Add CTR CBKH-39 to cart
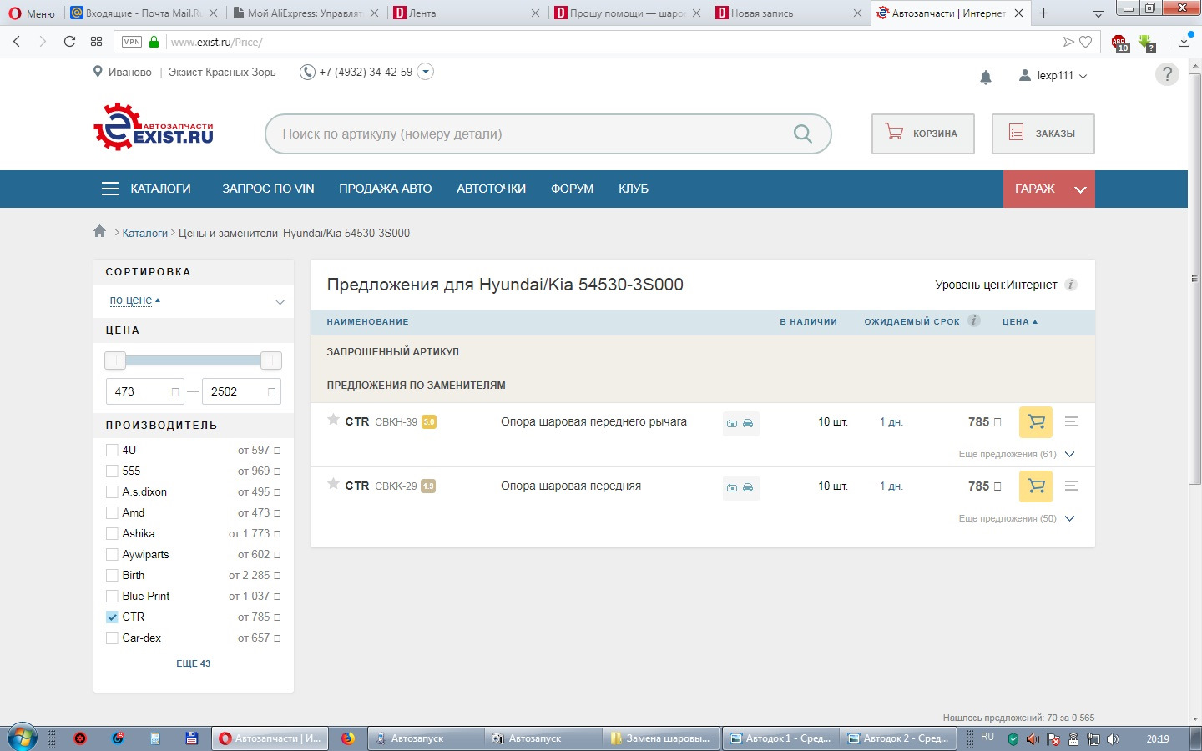Image resolution: width=1202 pixels, height=751 pixels. [x=1036, y=422]
